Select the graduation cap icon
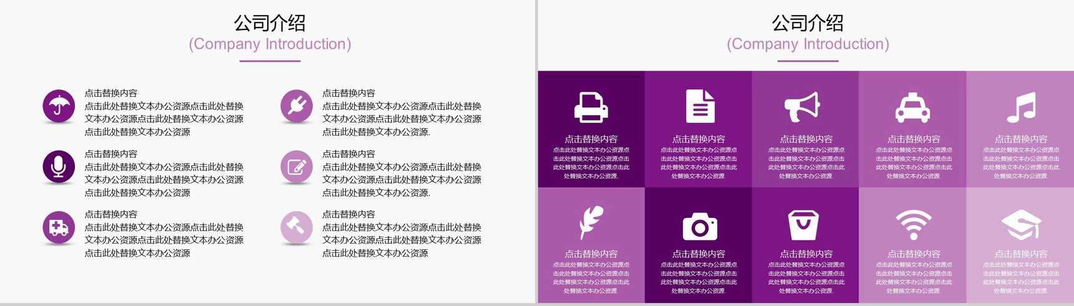Viewport: 1074px width, 306px height. (x=1021, y=225)
